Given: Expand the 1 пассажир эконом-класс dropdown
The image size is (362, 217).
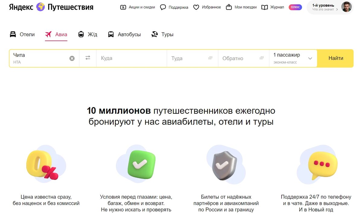Looking at the screenshot, I should (x=311, y=58).
